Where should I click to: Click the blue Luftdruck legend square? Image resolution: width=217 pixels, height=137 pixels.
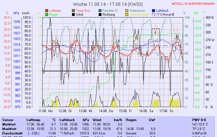click(x=153, y=11)
